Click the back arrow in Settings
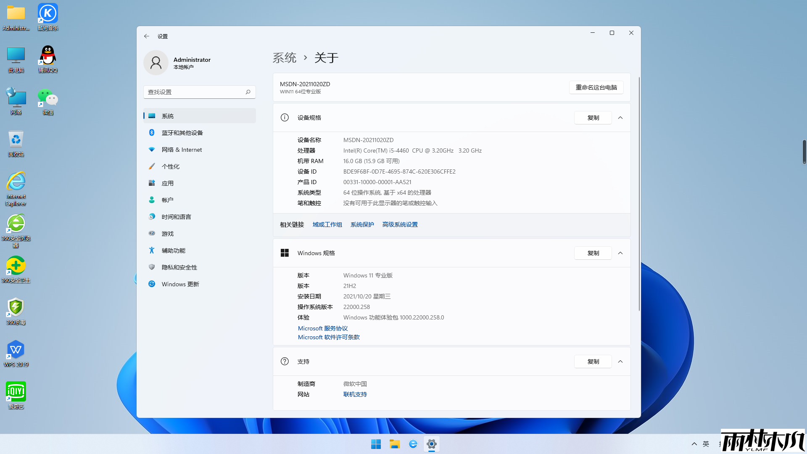Viewport: 807px width, 454px height. (x=146, y=36)
